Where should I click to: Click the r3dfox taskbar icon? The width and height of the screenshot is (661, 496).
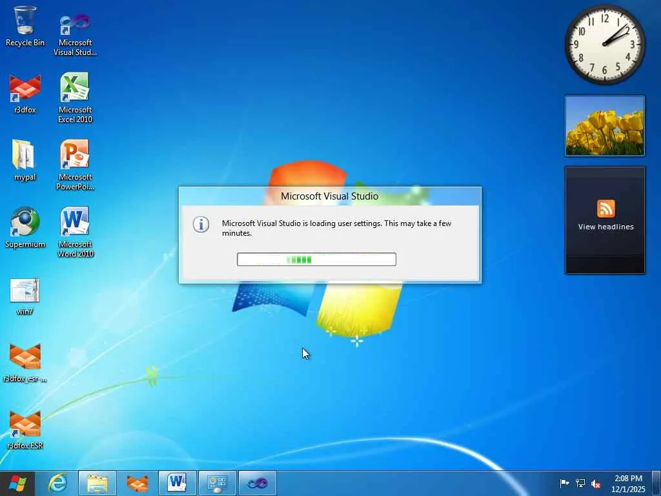click(137, 483)
